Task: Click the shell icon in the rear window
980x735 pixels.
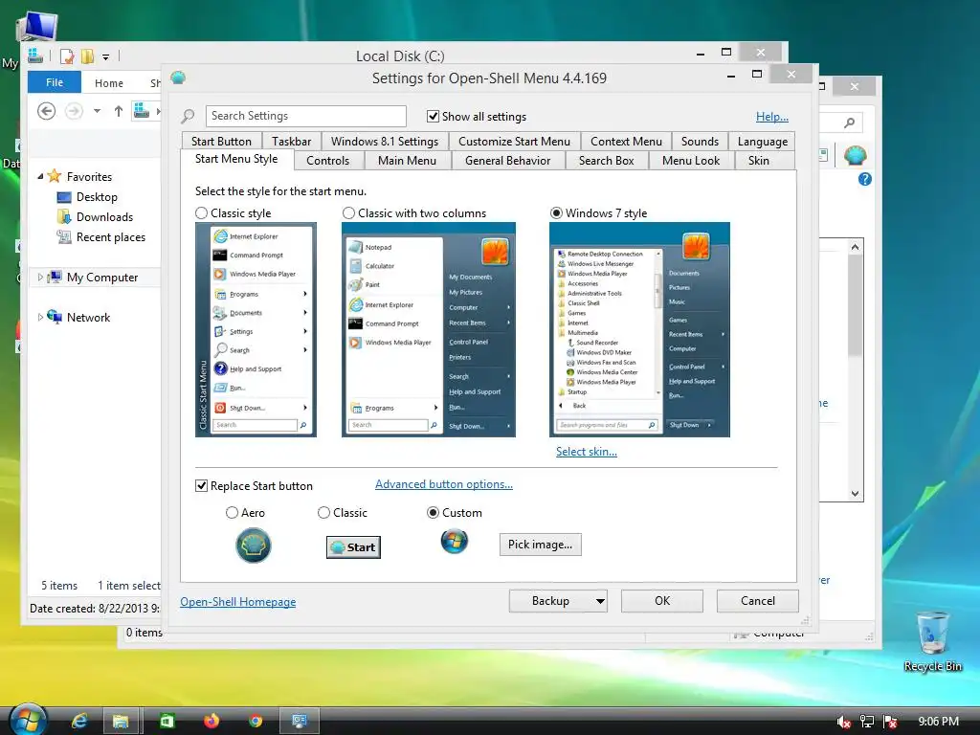Action: [855, 154]
